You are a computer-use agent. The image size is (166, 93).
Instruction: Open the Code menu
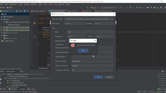20,4
